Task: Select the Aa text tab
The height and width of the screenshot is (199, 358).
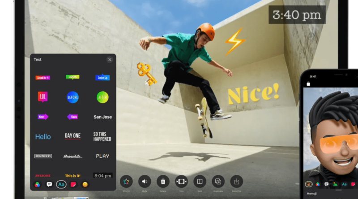Action: [61, 184]
